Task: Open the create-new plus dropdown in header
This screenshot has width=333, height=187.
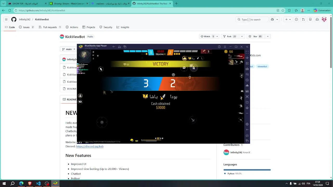Action: (x=288, y=19)
